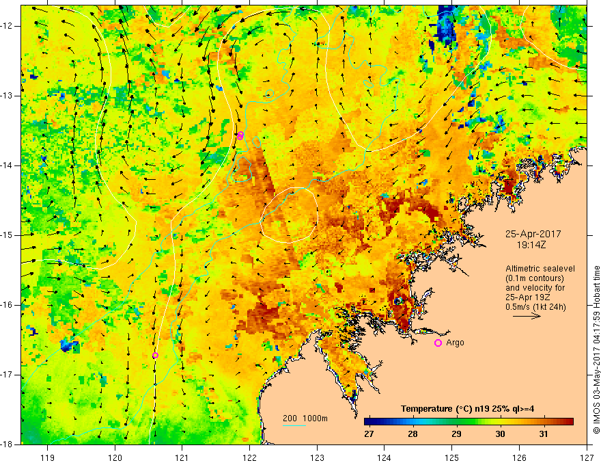Click the latitude label '-13'
The image size is (601, 465).
click(8, 96)
